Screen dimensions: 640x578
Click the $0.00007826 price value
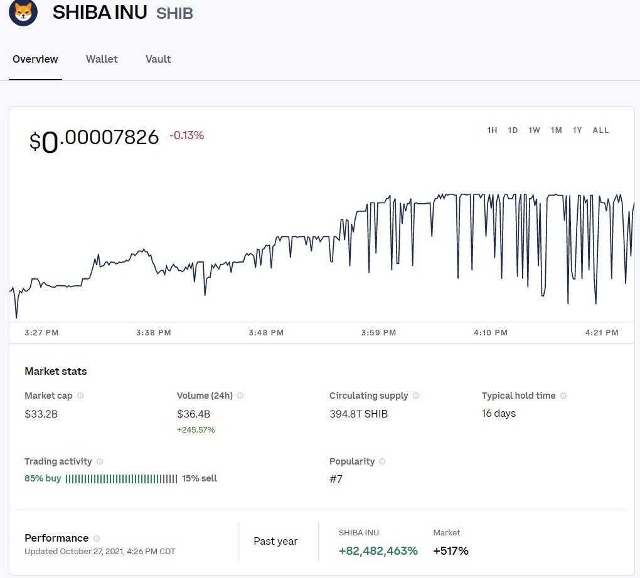coord(94,140)
